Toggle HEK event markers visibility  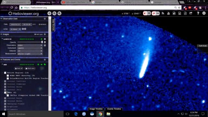(42, 64)
